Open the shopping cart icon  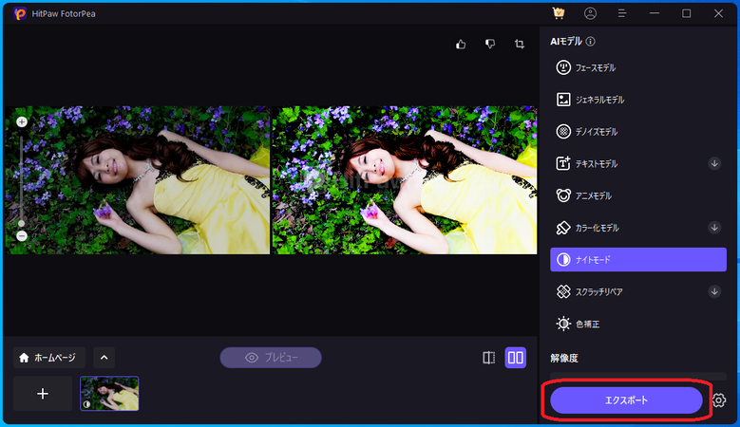559,13
